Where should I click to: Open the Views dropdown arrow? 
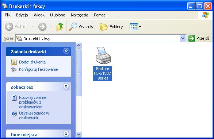(140, 27)
